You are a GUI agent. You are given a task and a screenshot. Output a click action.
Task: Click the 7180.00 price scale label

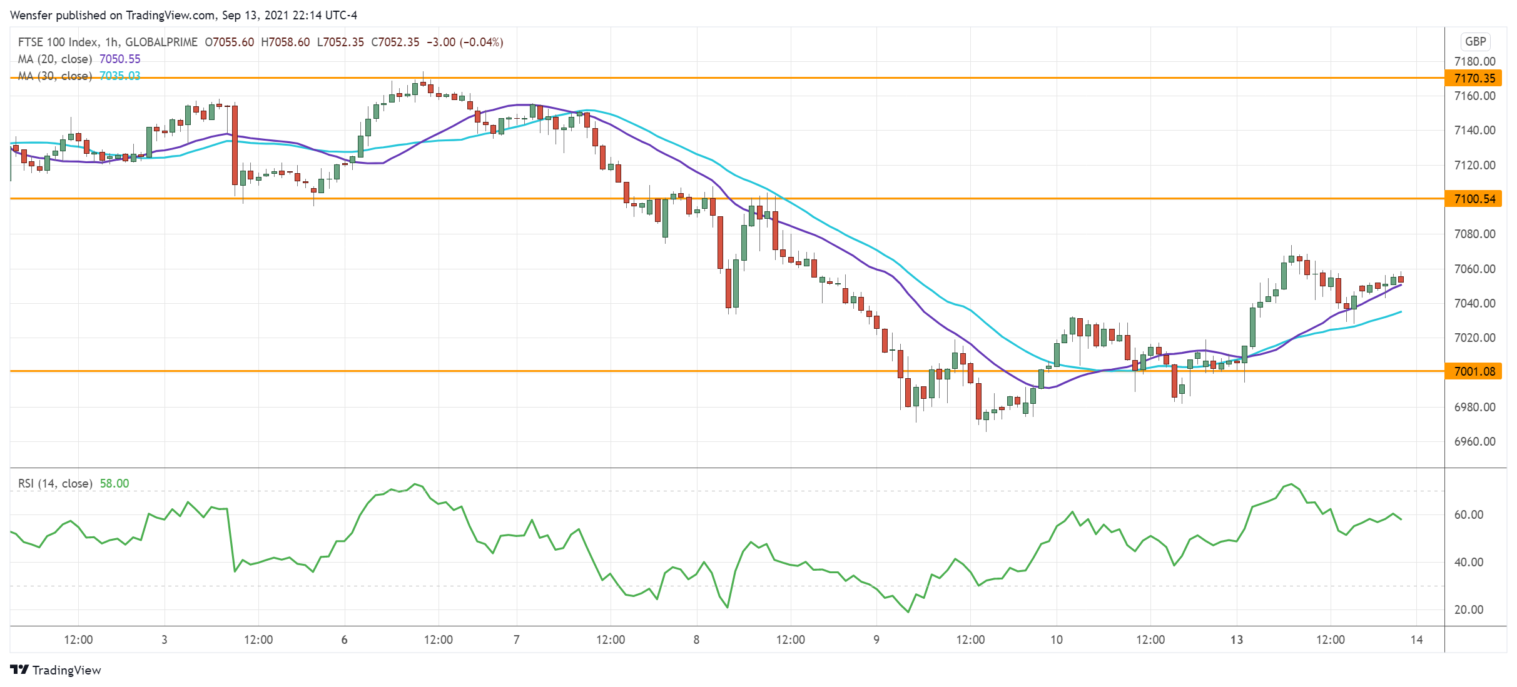pyautogui.click(x=1474, y=61)
